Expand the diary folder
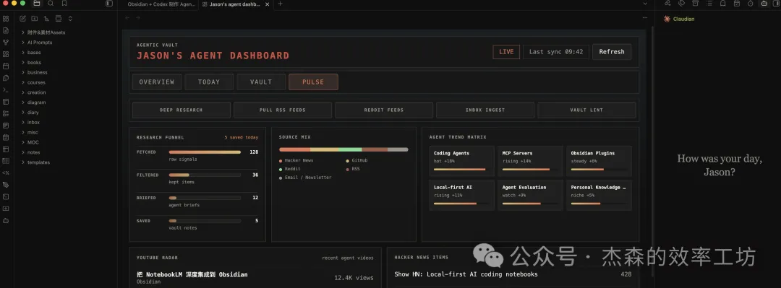781x288 pixels. pyautogui.click(x=33, y=113)
